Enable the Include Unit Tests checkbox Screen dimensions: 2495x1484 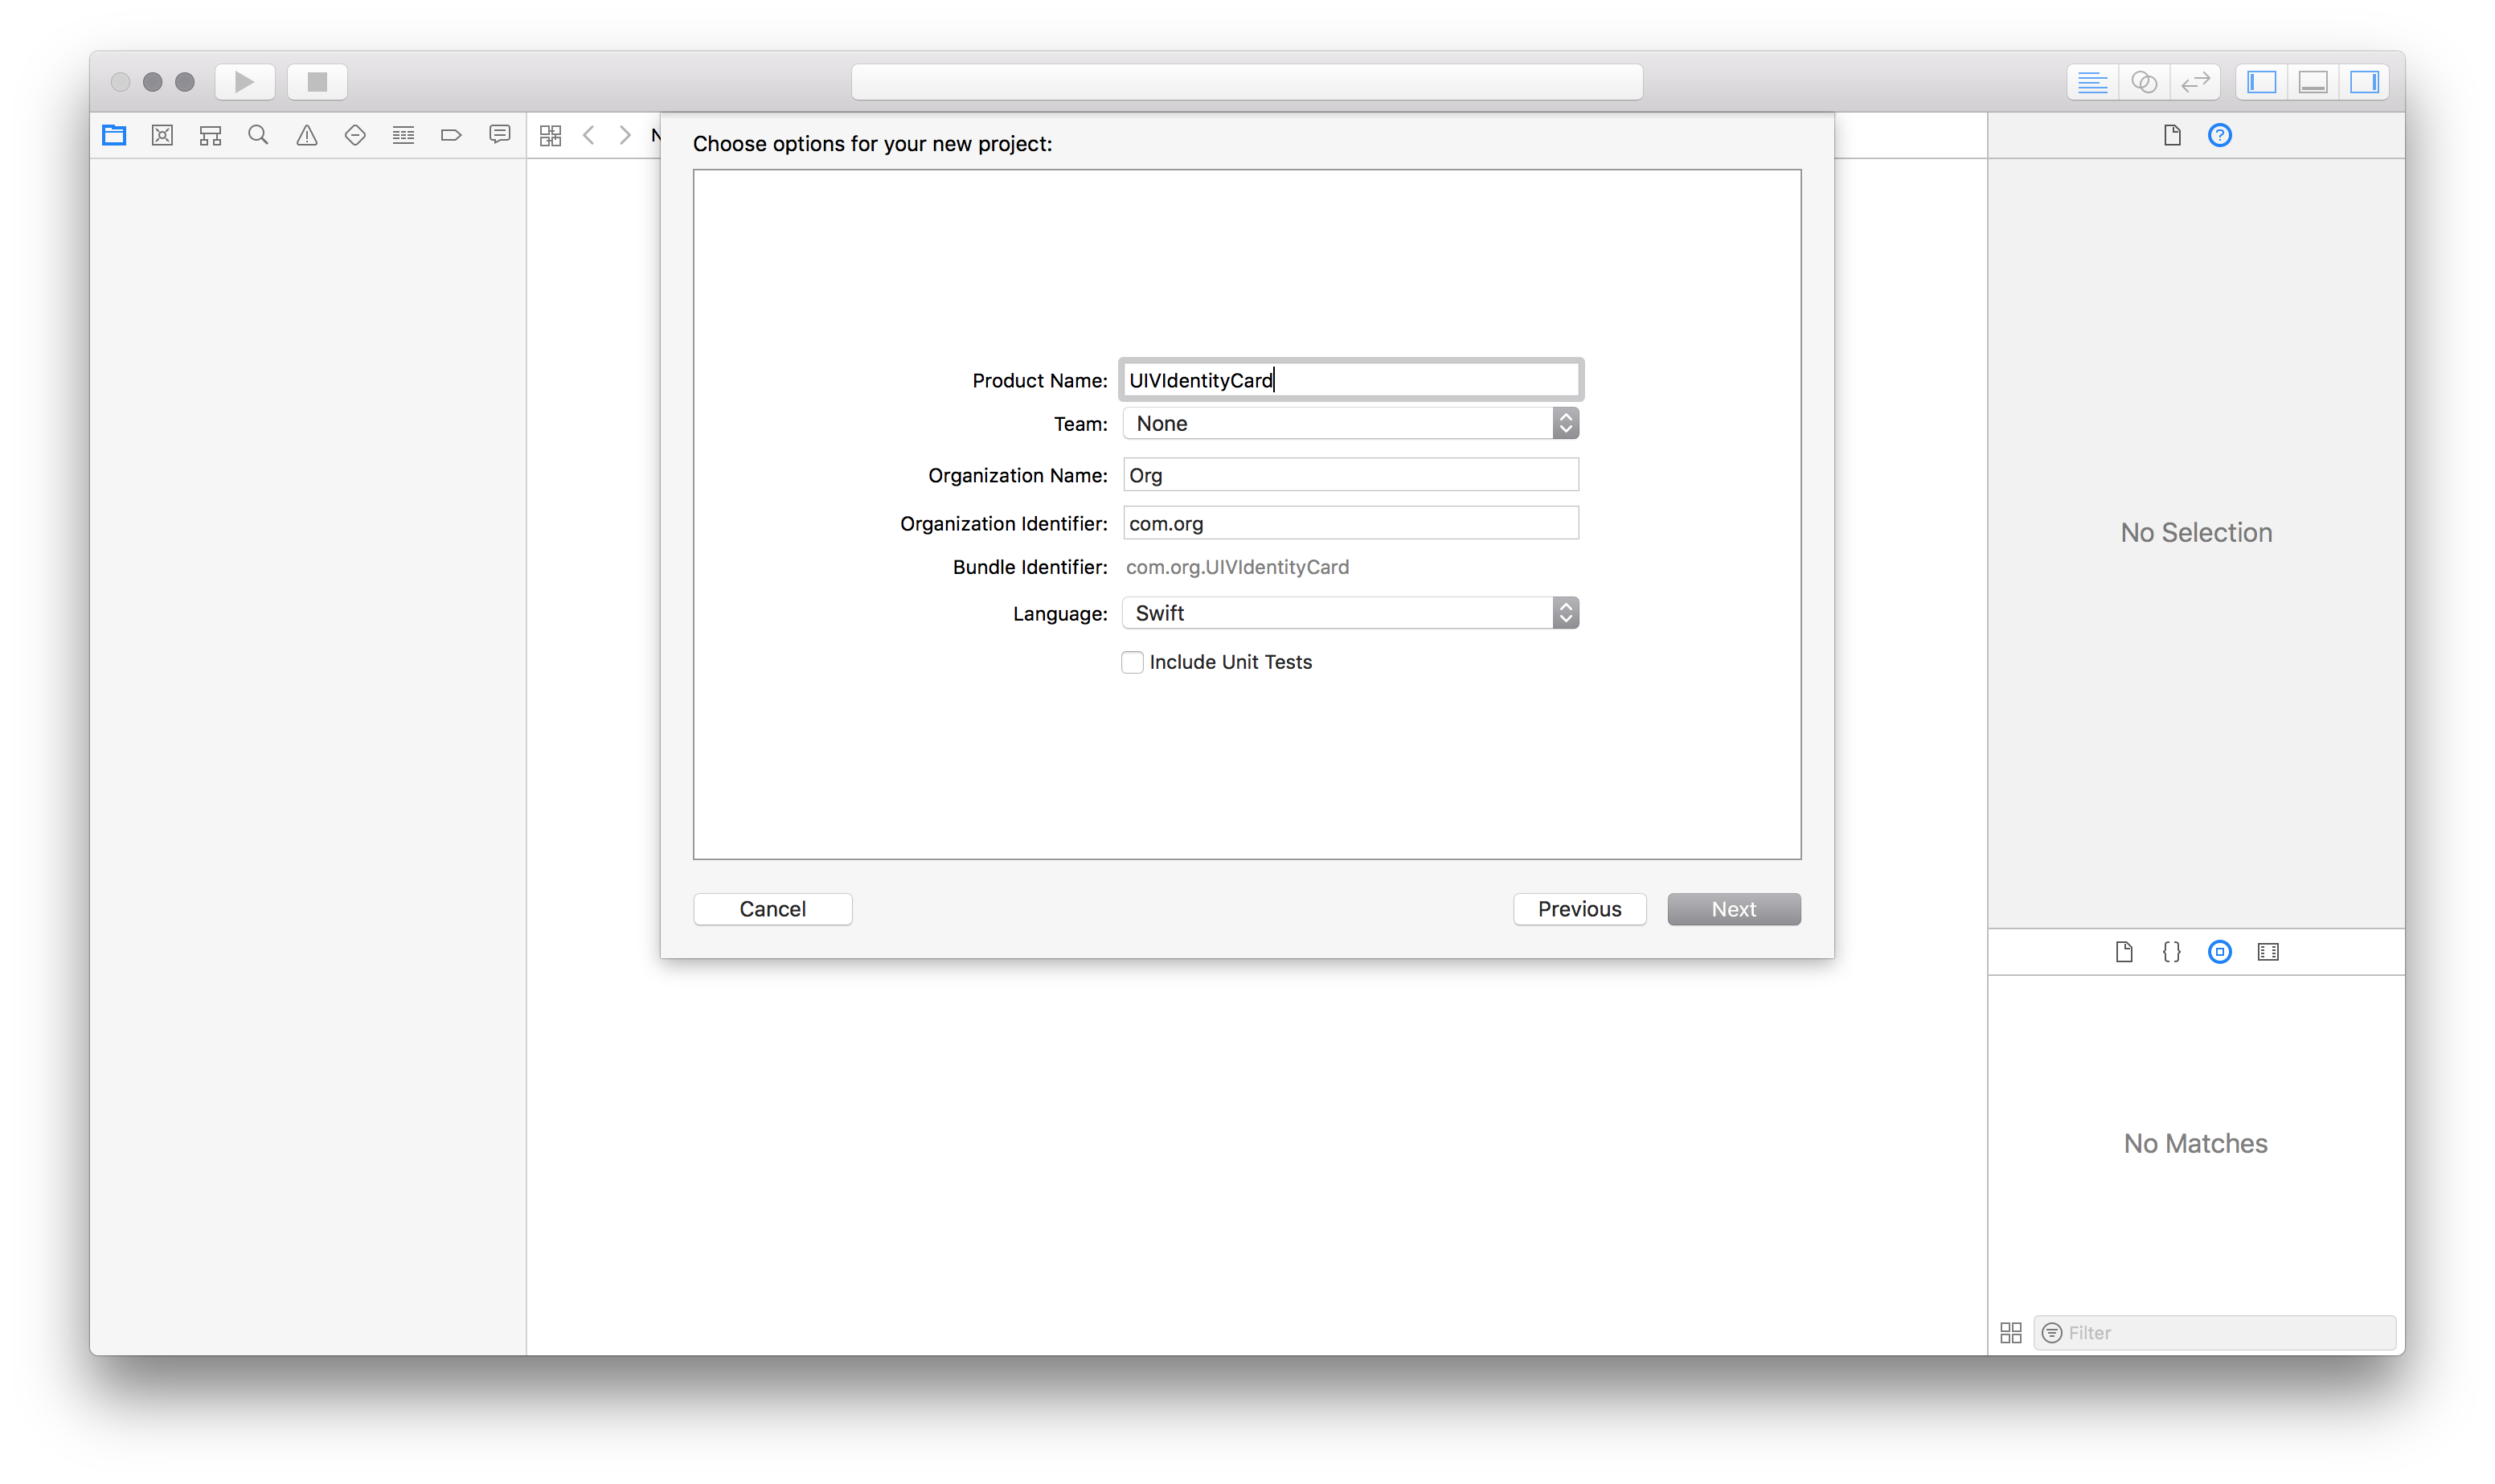[x=1133, y=661]
